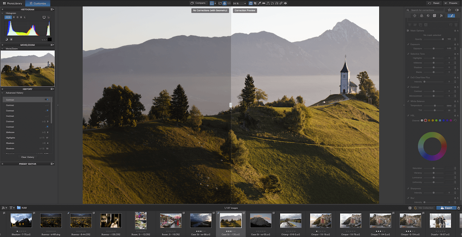Screen dimensions: 462x237
Task: Click the favorites star above the corrections list
Action: (449, 10)
